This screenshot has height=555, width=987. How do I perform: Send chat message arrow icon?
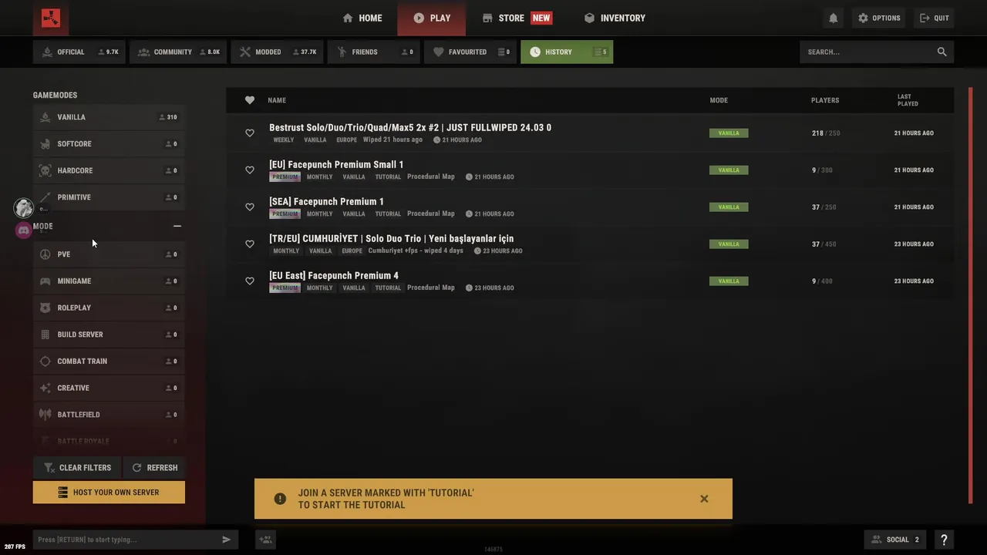(226, 540)
